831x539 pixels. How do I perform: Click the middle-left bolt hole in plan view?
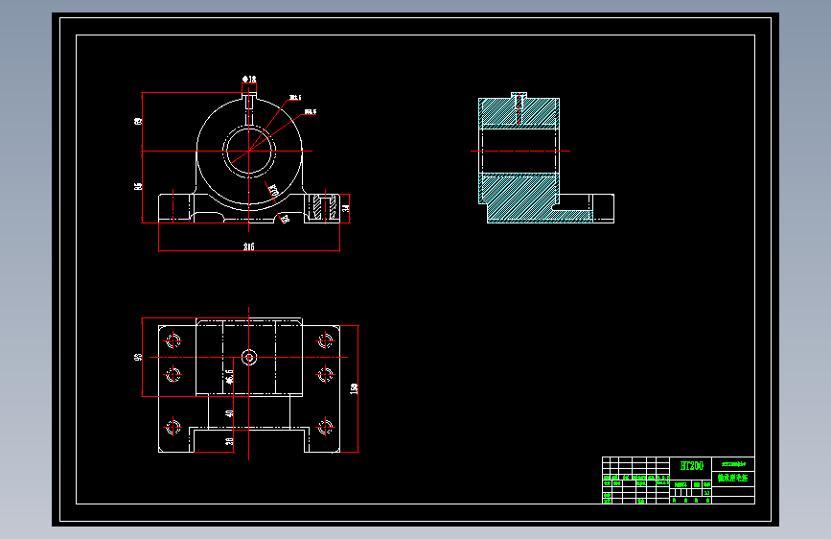173,375
